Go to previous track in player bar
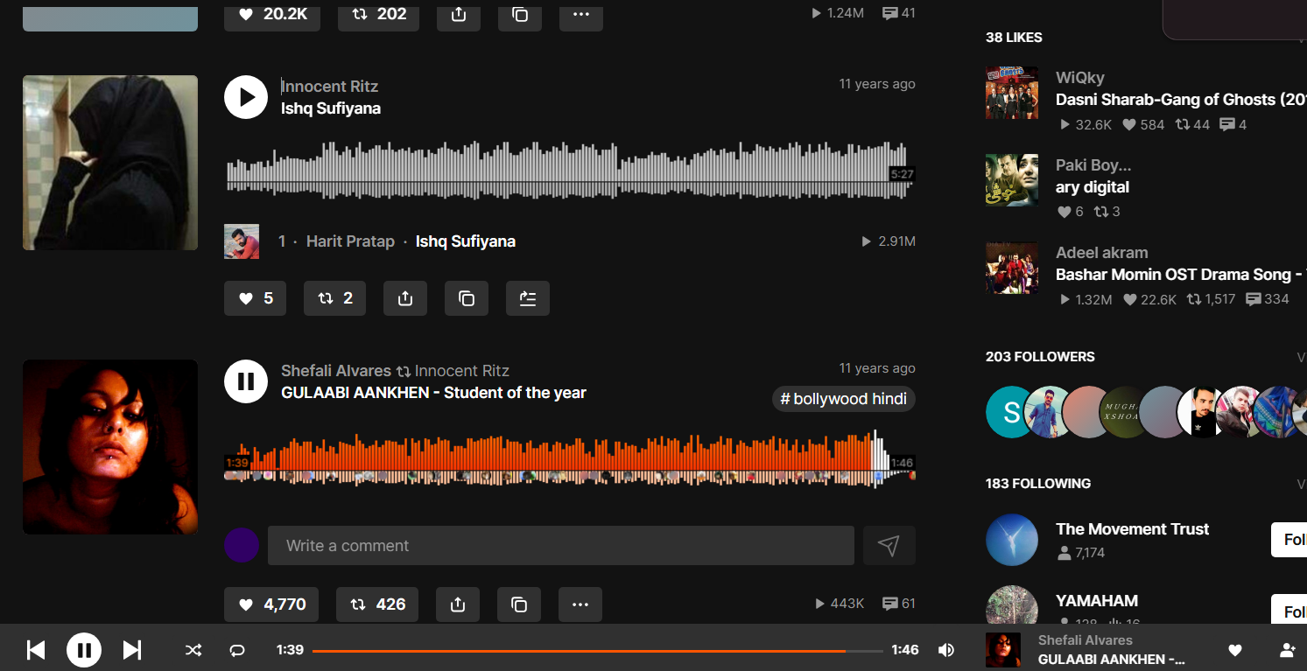The height and width of the screenshot is (671, 1307). pos(36,650)
